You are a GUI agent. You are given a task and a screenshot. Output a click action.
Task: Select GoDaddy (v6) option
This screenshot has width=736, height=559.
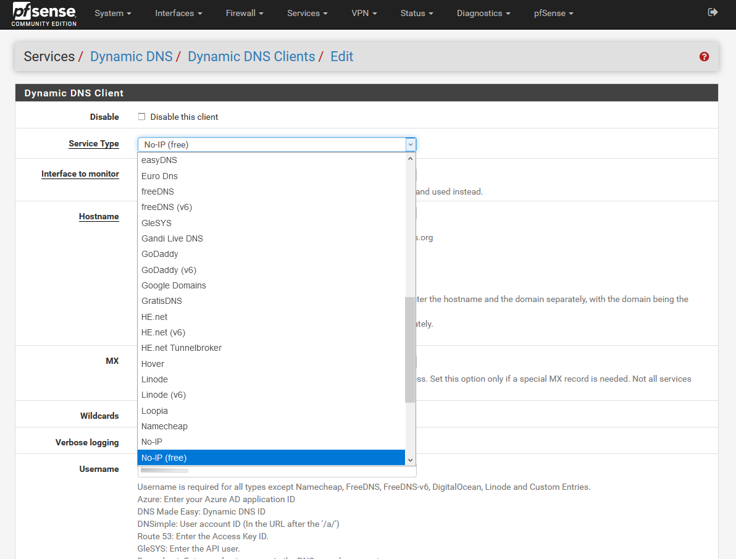coord(271,270)
